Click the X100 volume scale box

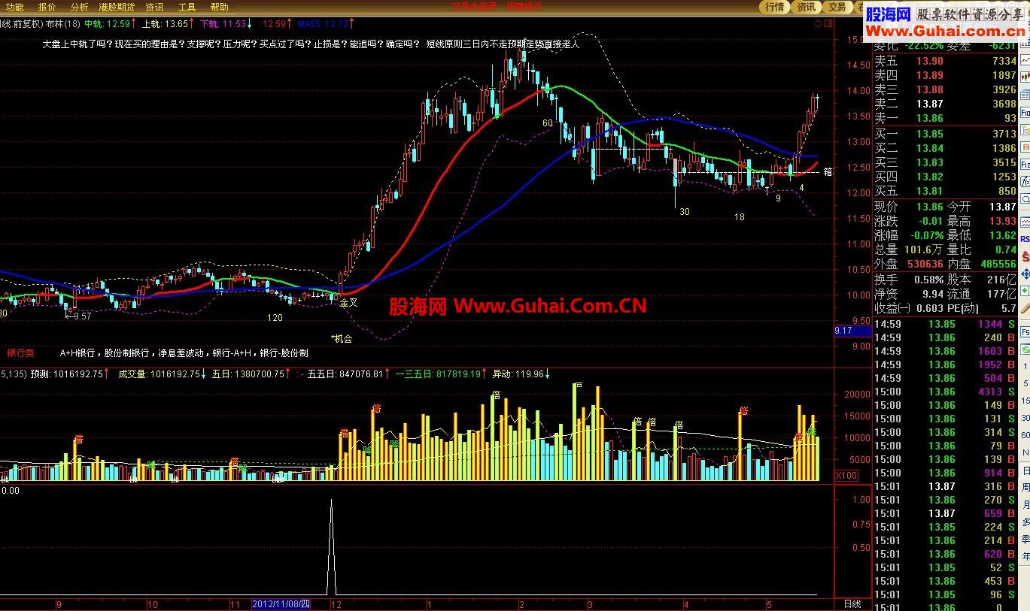(x=846, y=476)
